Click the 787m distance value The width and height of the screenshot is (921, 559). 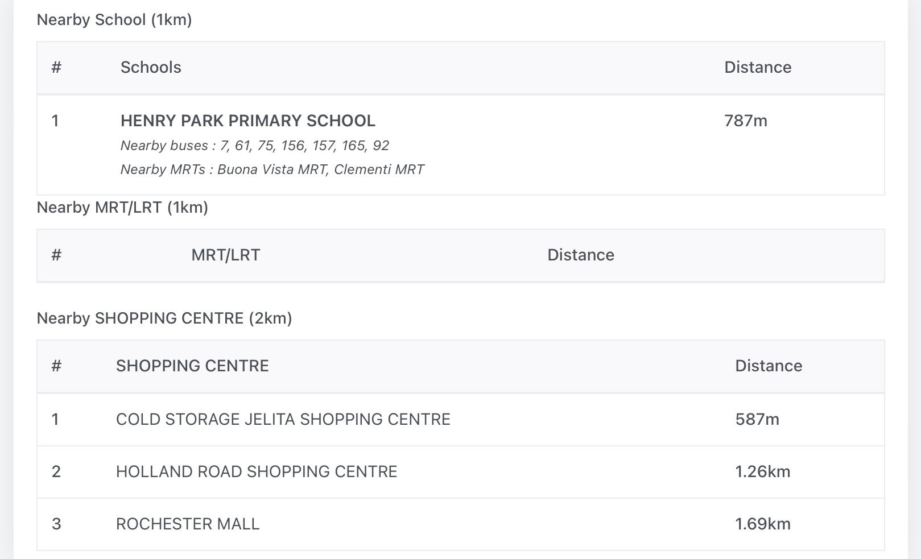745,121
